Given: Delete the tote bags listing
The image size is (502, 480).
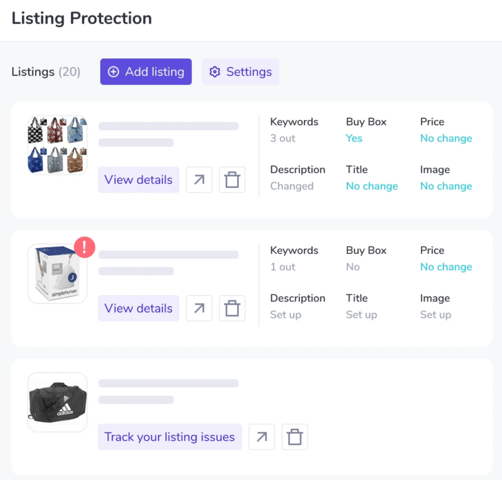Looking at the screenshot, I should [232, 180].
